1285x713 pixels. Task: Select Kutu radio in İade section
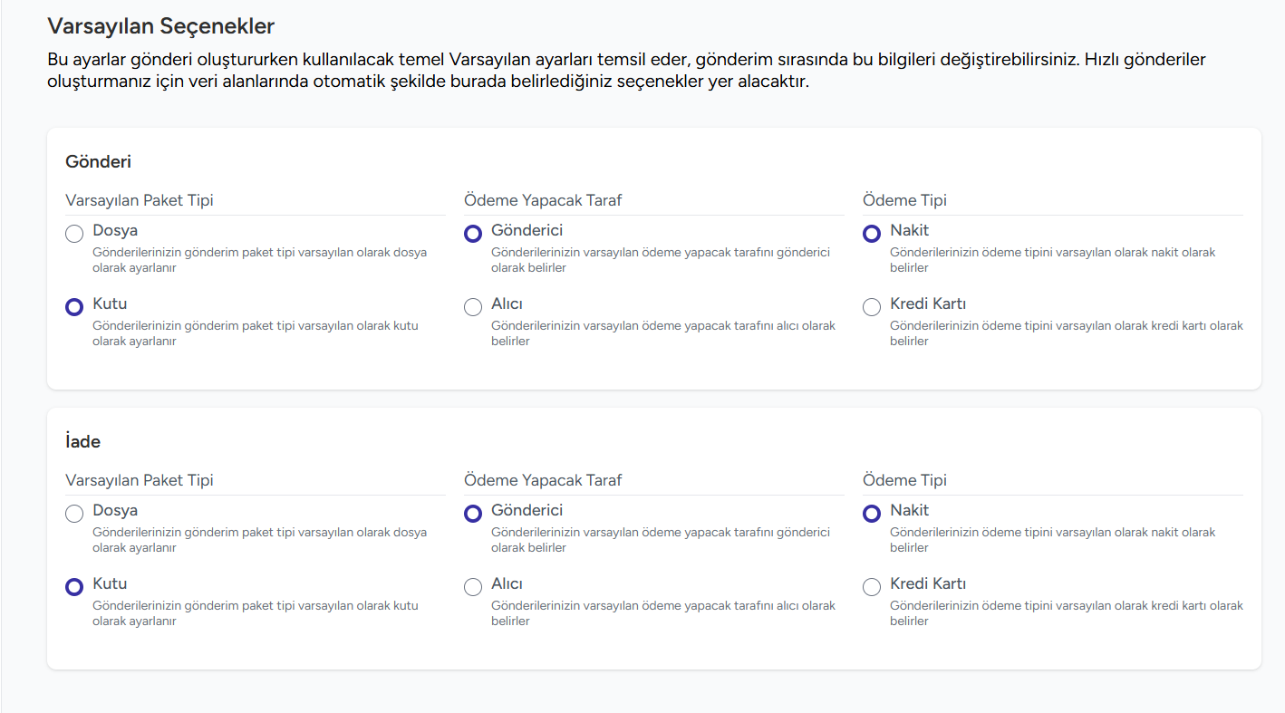[74, 587]
